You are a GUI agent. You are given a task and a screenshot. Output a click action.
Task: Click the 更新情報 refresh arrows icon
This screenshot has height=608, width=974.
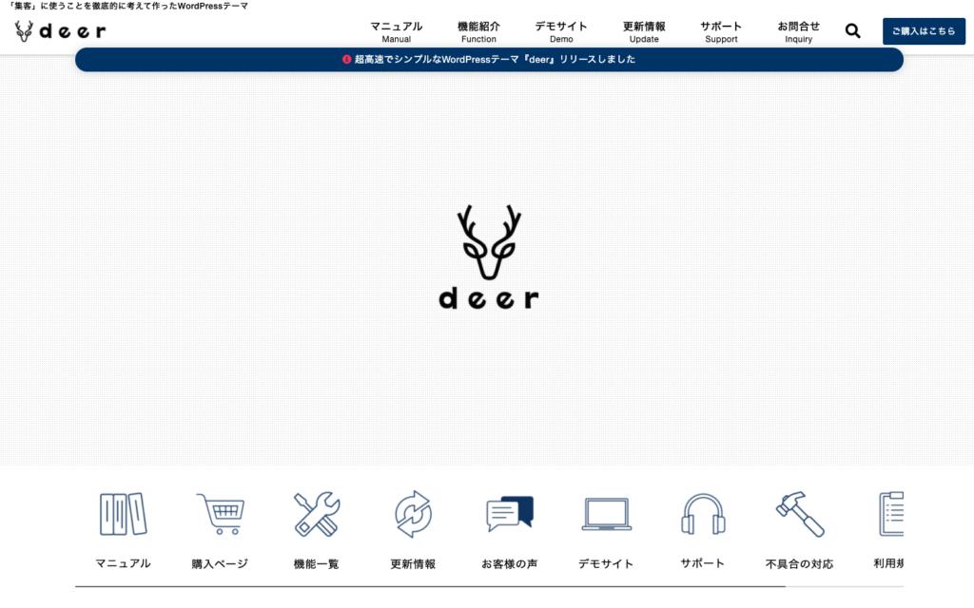[x=413, y=514]
